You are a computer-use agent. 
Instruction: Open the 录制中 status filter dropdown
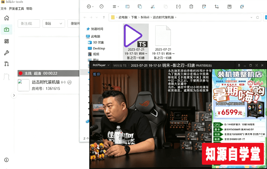(x=73, y=23)
